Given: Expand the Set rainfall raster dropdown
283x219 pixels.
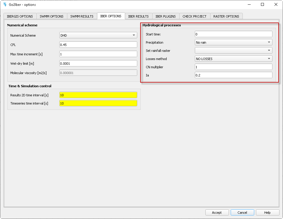Looking at the screenshot, I should (233, 51).
